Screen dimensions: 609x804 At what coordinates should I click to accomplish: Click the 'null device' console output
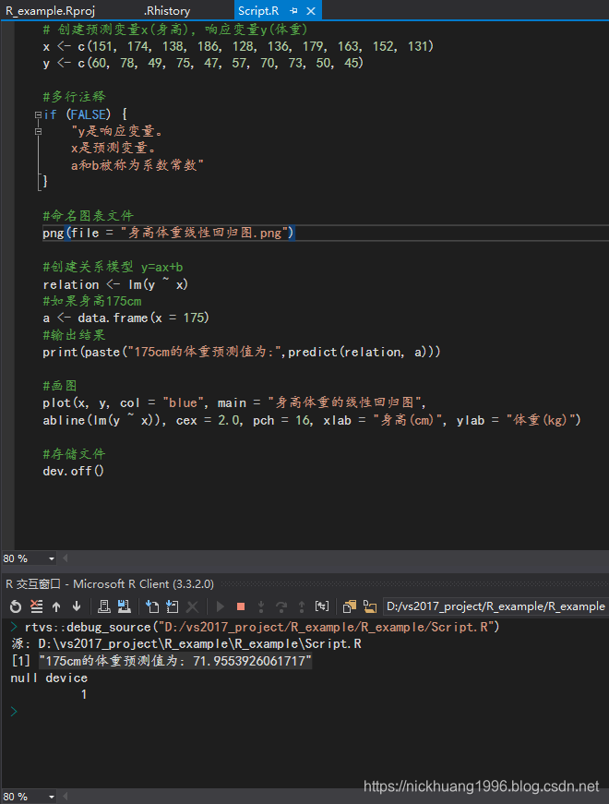(49, 678)
